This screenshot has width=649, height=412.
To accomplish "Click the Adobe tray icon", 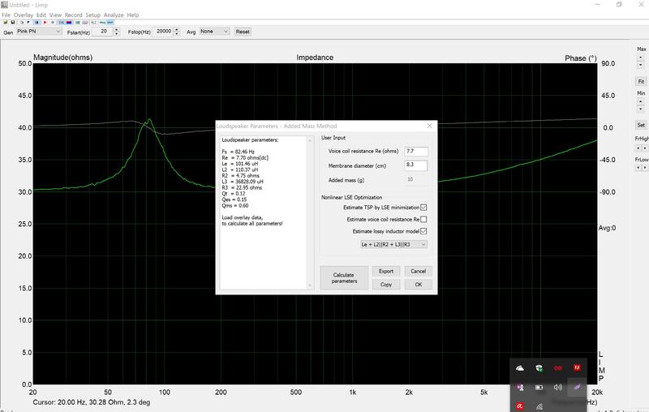I will pos(577,367).
